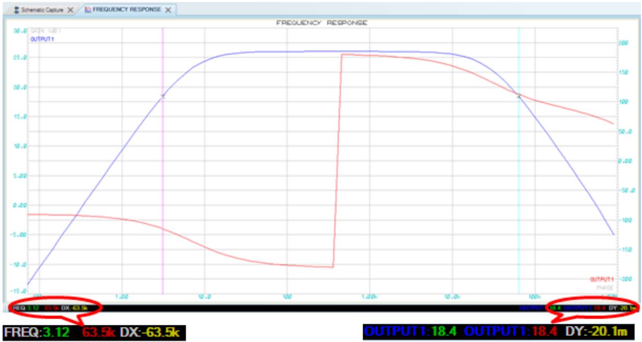
Task: Click the 30.0 value on the gain axis
Action: [x=20, y=31]
